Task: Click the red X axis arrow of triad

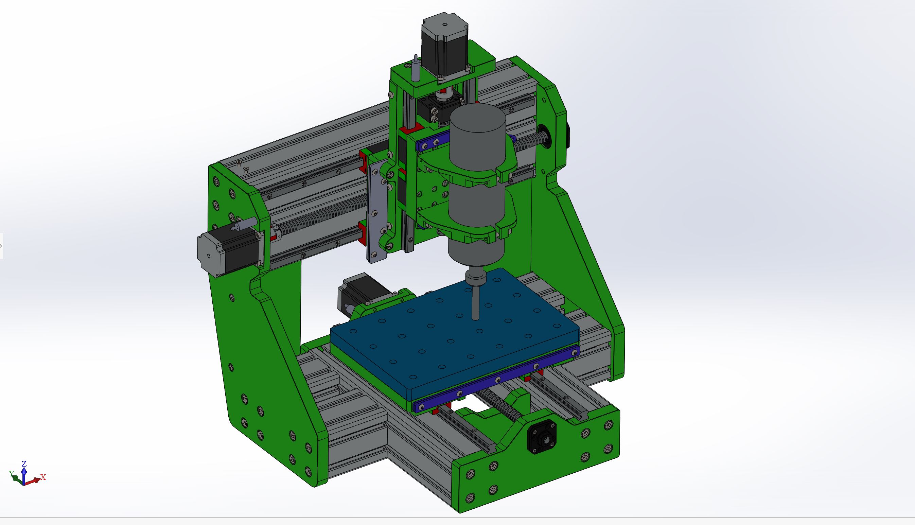Action: 36,480
